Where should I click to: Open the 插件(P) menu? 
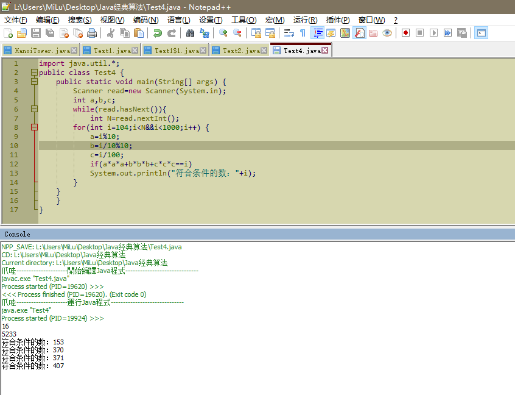pyautogui.click(x=338, y=20)
